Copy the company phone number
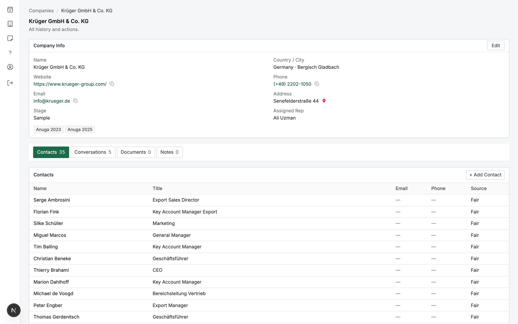Viewport: 518px width, 324px height. pos(317,84)
